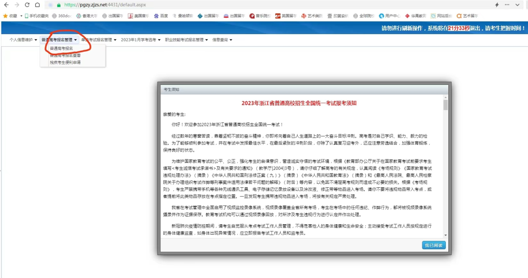Expand the arrow next to 收藏
This screenshot has width=528, height=278.
(21, 16)
